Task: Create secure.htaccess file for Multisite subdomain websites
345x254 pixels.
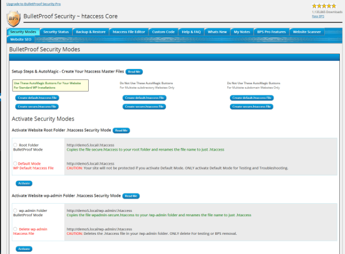Action: click(252, 106)
